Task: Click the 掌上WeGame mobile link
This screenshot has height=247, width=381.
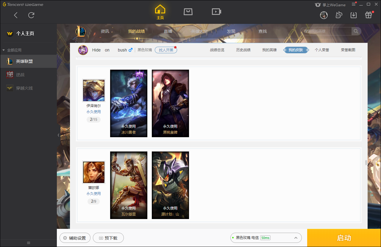Action: point(330,5)
